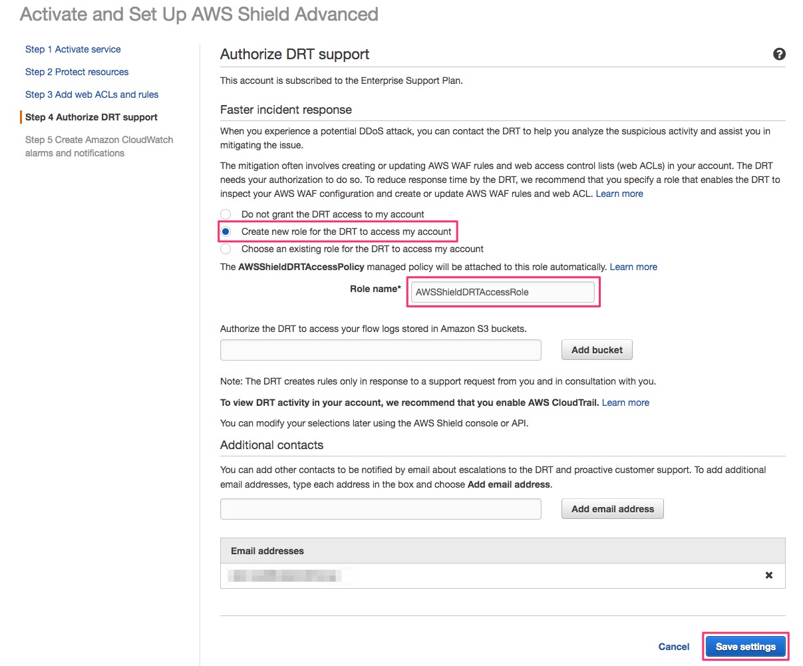Click Learn more about DRT role authorization

[619, 193]
